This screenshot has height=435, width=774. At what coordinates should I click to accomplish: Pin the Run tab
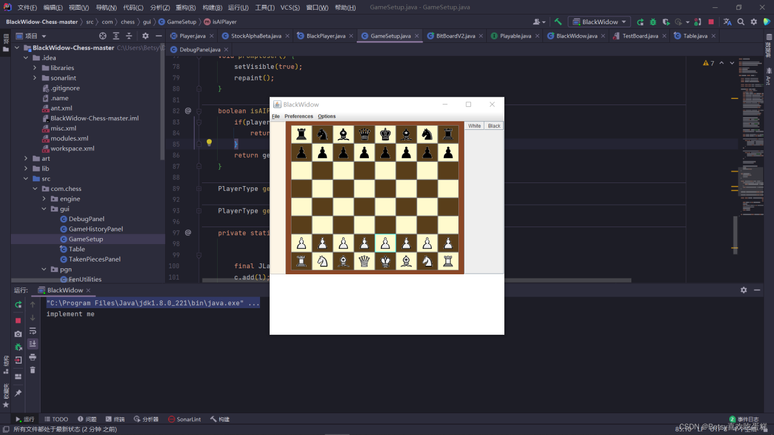click(18, 393)
